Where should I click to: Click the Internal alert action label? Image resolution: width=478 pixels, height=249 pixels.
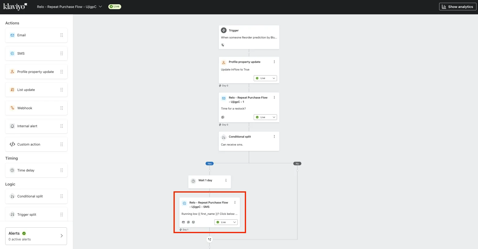click(27, 126)
